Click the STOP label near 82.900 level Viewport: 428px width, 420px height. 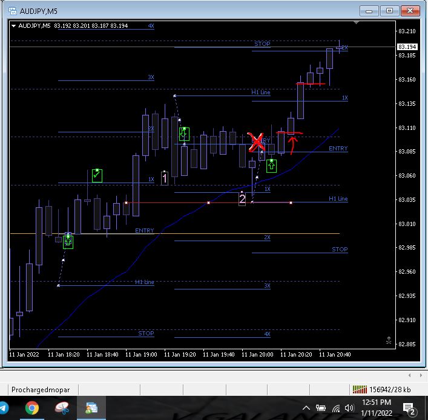[146, 334]
